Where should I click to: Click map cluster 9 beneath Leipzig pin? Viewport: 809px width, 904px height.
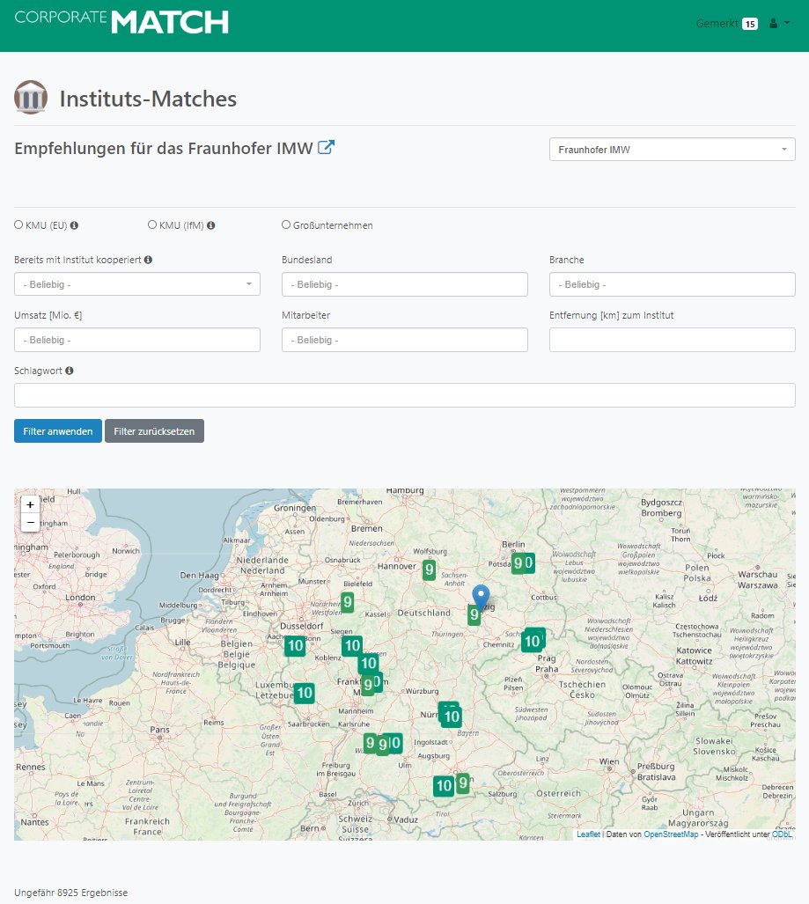474,614
